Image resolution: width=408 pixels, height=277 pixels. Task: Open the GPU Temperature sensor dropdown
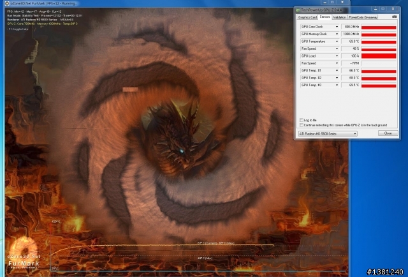337,41
